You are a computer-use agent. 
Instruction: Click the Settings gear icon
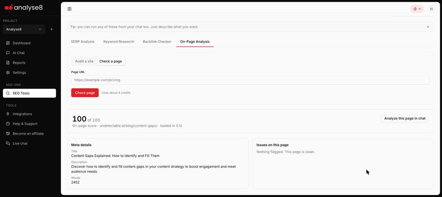(8, 73)
